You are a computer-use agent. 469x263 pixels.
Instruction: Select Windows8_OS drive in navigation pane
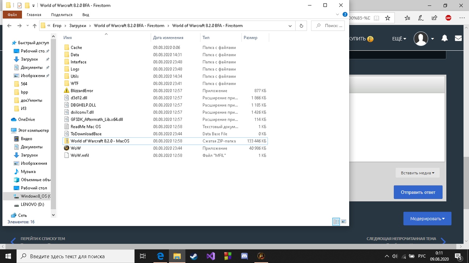point(32,196)
